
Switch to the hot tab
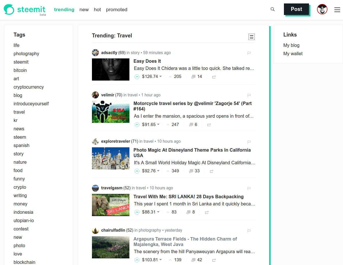click(97, 9)
